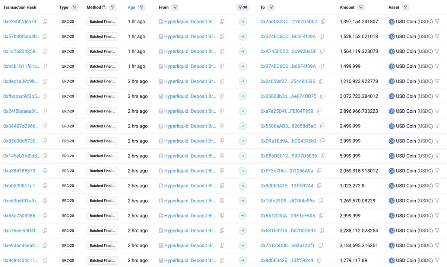Open Hyperliquid Deposit Bridge in 0x9c844d4c11 row
Image resolution: width=447 pixels, height=267 pixels.
190,260
